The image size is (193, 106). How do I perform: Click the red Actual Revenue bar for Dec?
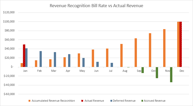pos(181,44)
